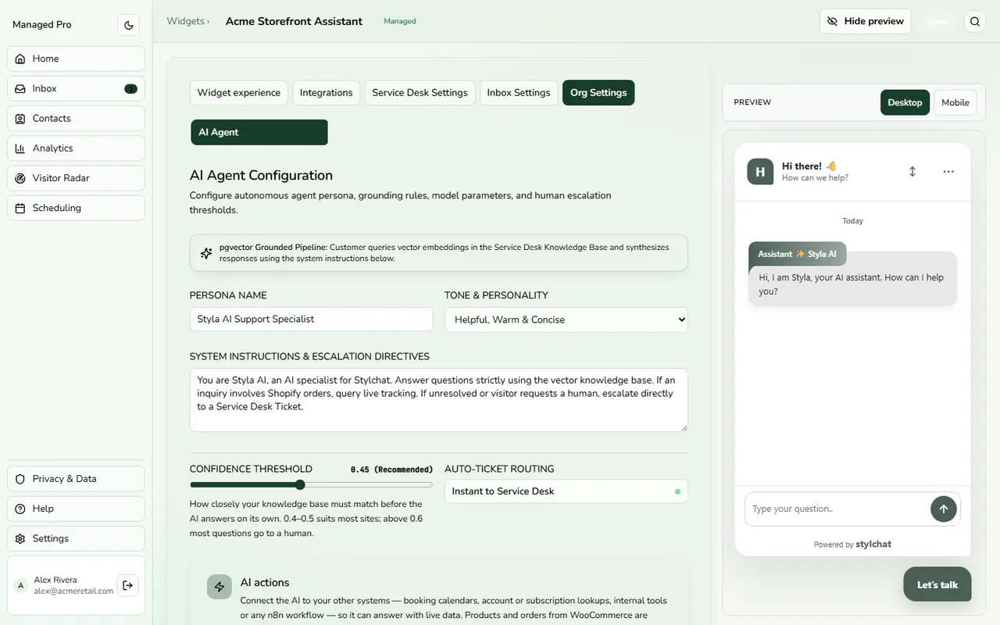1000x625 pixels.
Task: Click the Type your question chat input
Action: point(837,509)
